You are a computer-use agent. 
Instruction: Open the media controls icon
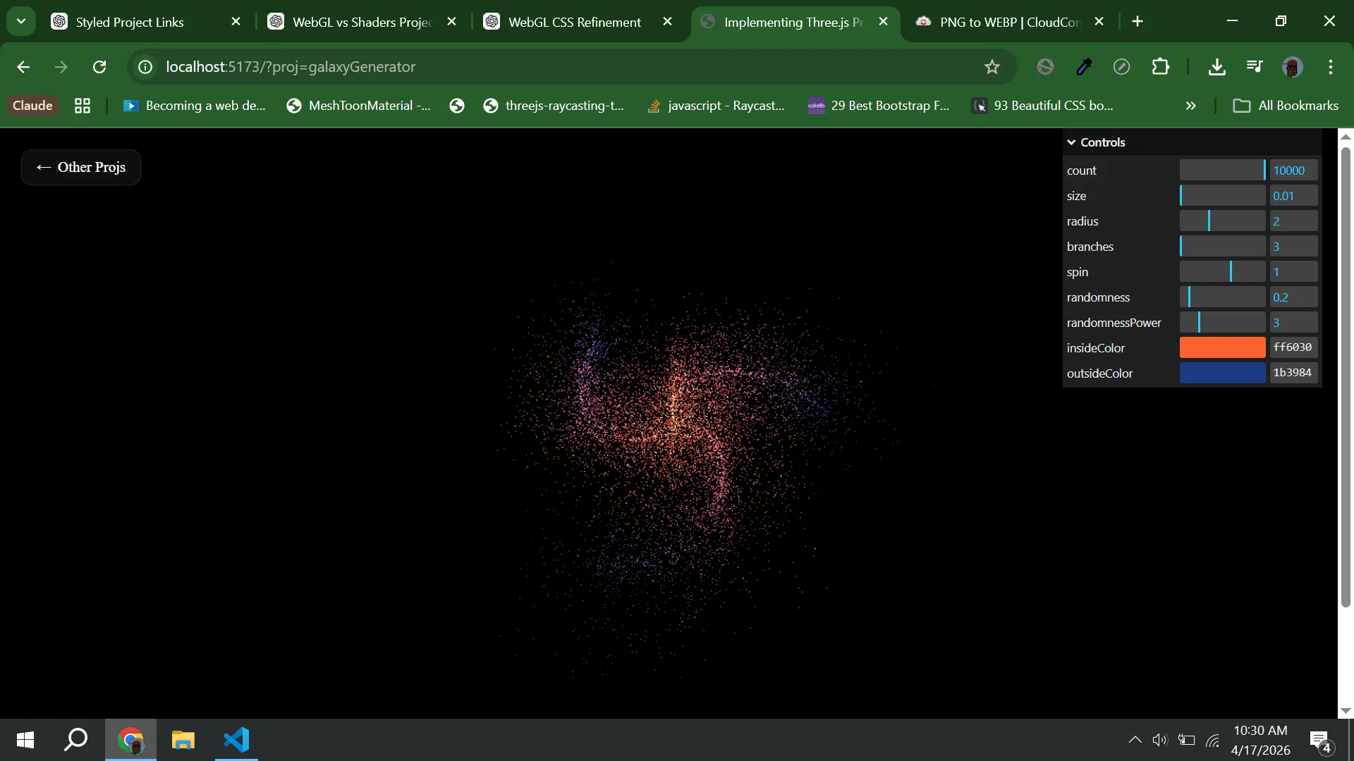click(1255, 67)
